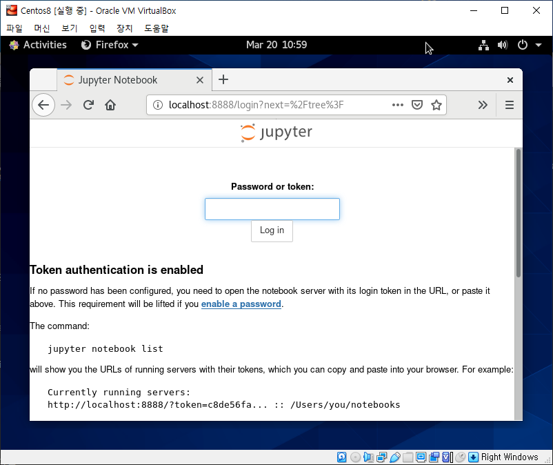Image resolution: width=553 pixels, height=465 pixels.
Task: Click 'jupyter notebook list' command text
Action: [x=105, y=348]
